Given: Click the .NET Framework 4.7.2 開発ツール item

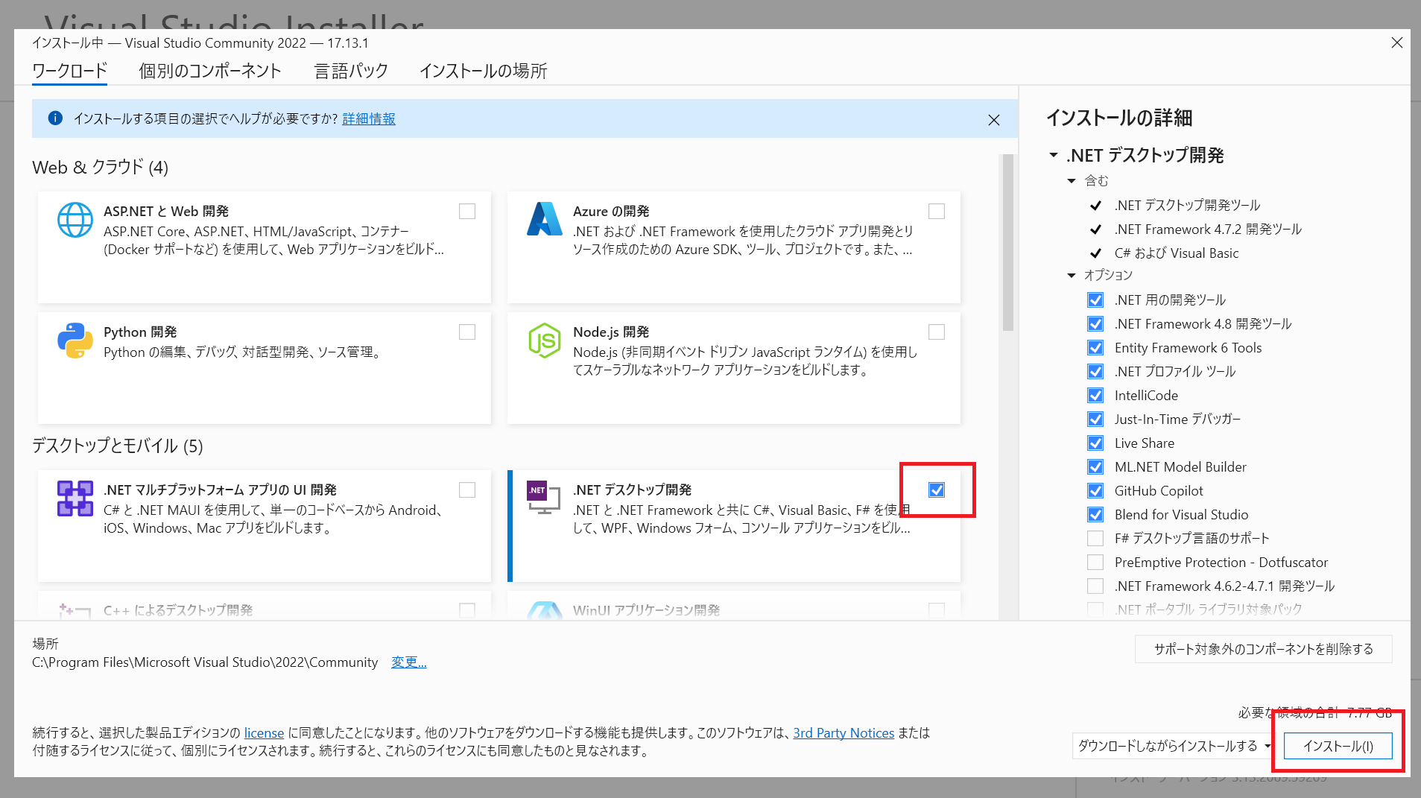Looking at the screenshot, I should (x=1208, y=229).
